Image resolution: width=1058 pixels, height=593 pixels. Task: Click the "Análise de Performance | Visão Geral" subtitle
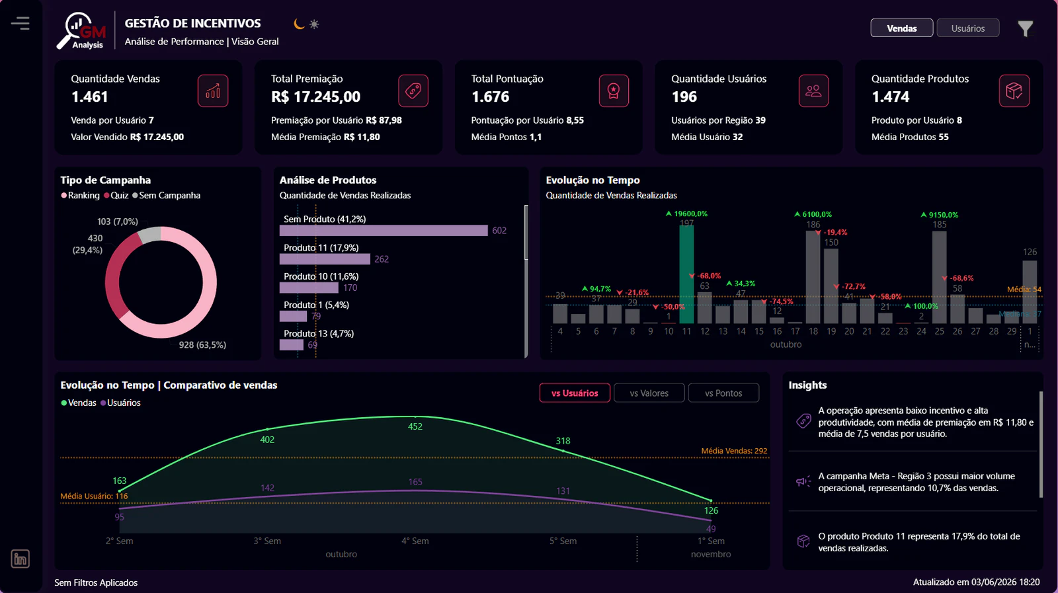pos(202,41)
